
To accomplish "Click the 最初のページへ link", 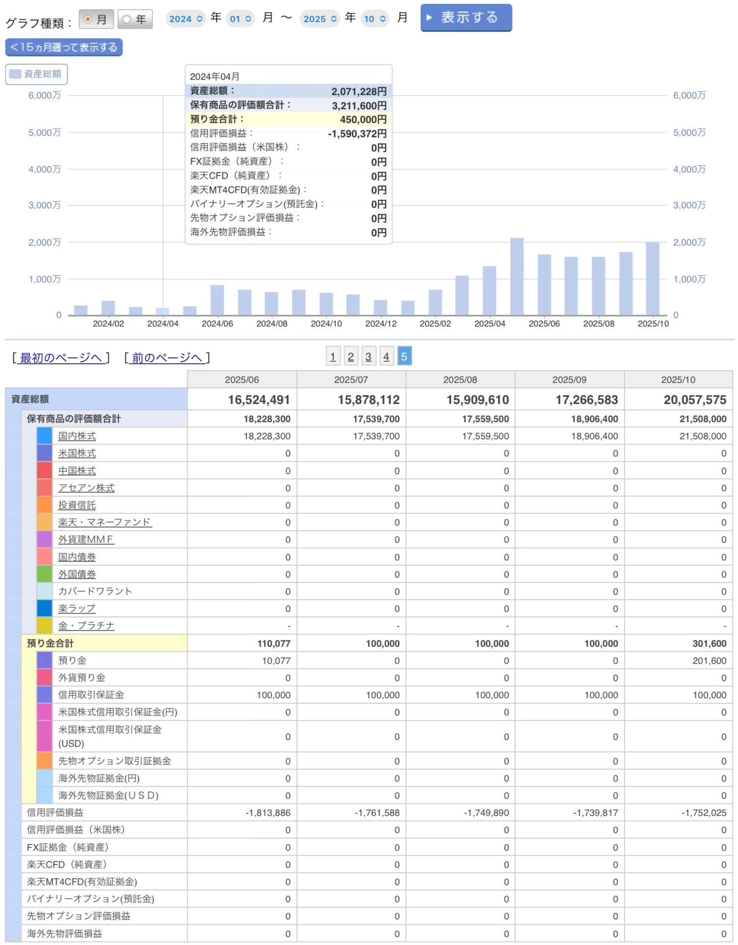I will point(61,358).
